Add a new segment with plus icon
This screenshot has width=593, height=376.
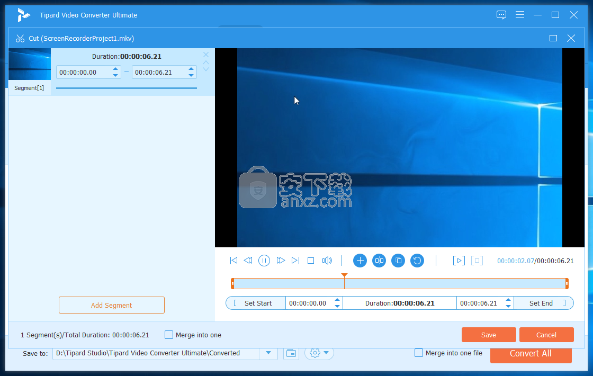(360, 260)
